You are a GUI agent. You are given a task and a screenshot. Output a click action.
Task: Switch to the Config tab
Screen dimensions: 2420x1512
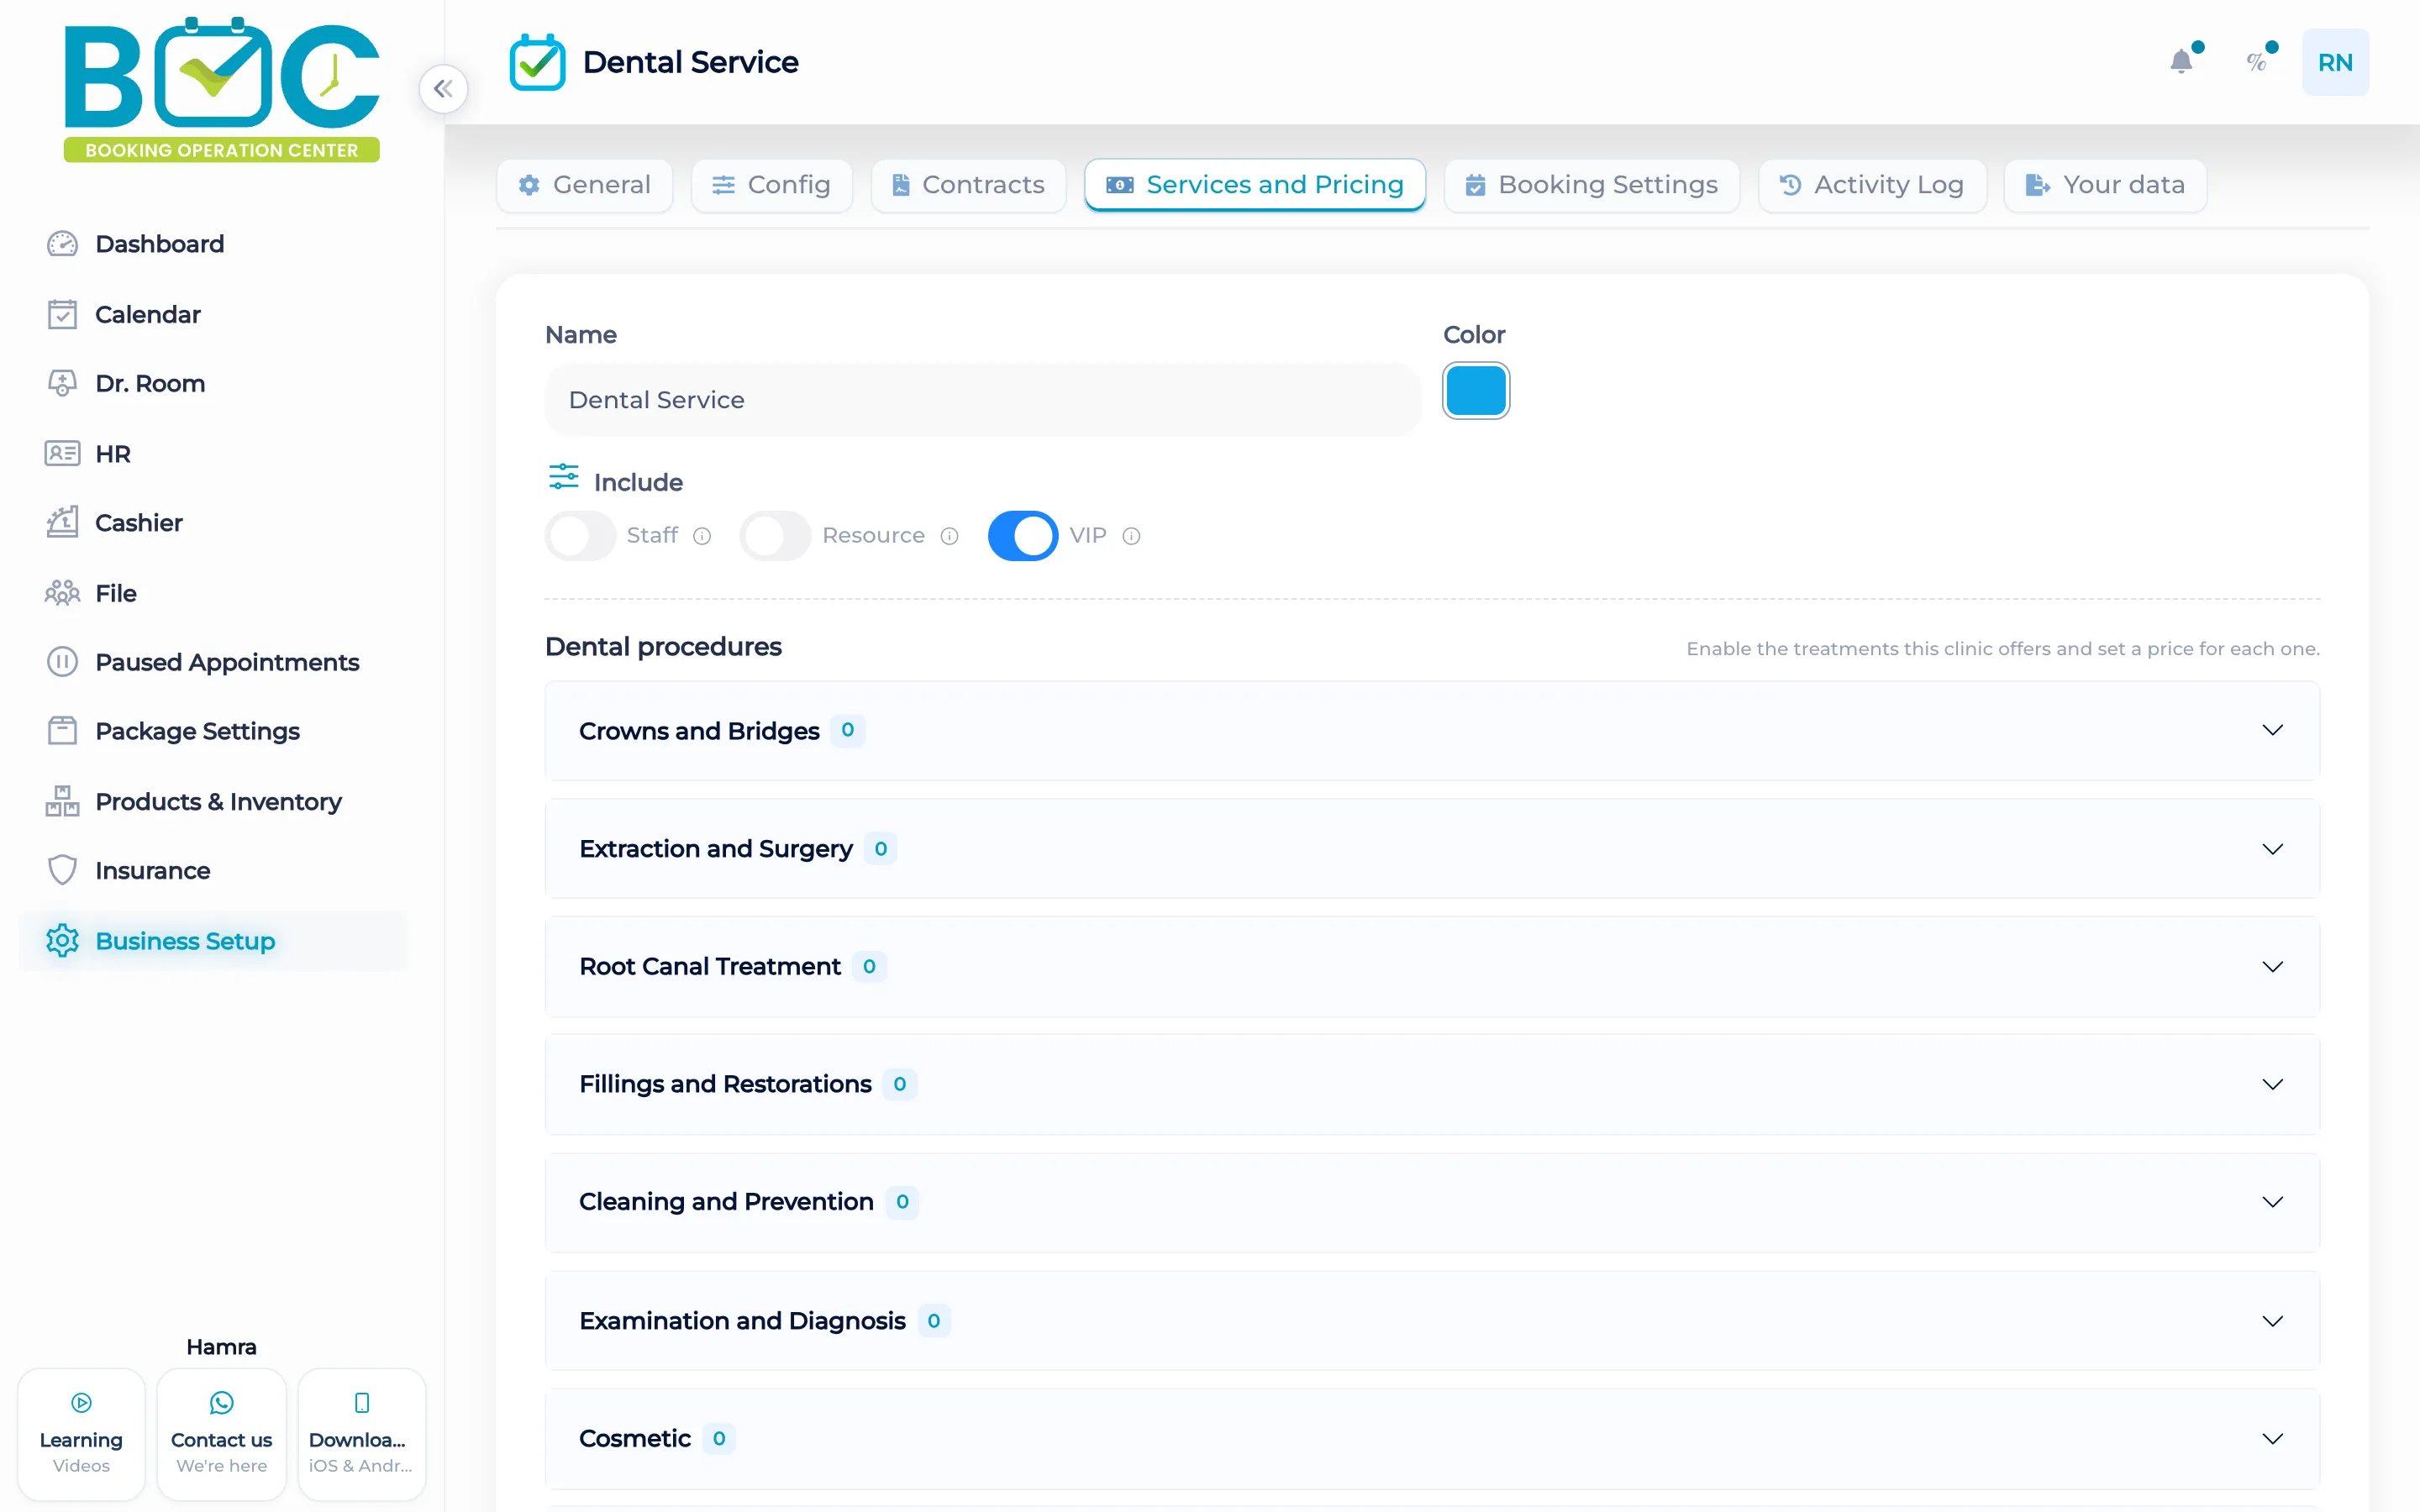772,185
